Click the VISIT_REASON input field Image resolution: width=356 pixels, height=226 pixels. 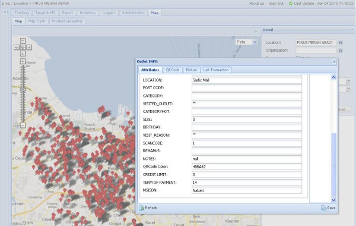[247, 135]
